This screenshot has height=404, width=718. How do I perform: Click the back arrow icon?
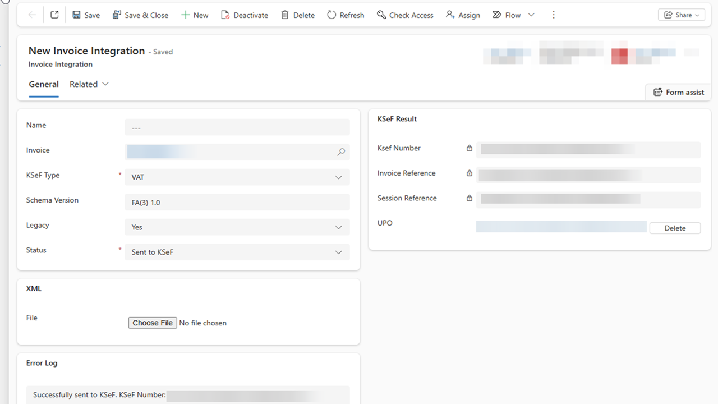click(32, 15)
